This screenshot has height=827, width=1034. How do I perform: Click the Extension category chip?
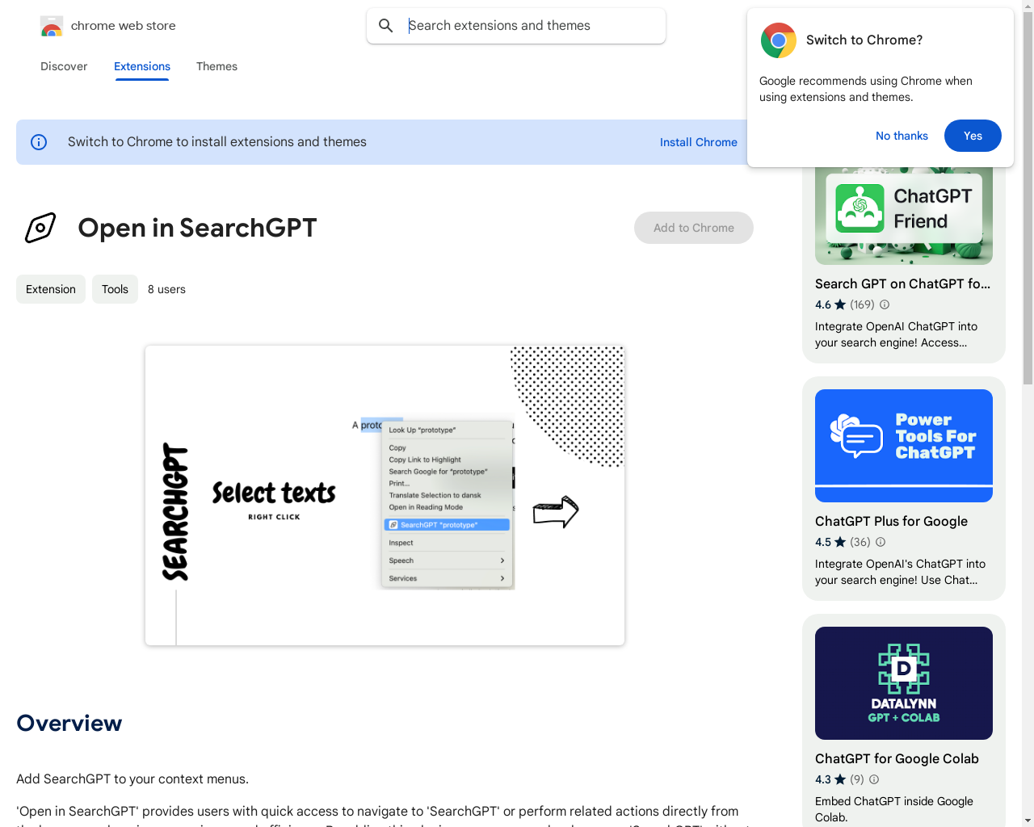tap(51, 289)
